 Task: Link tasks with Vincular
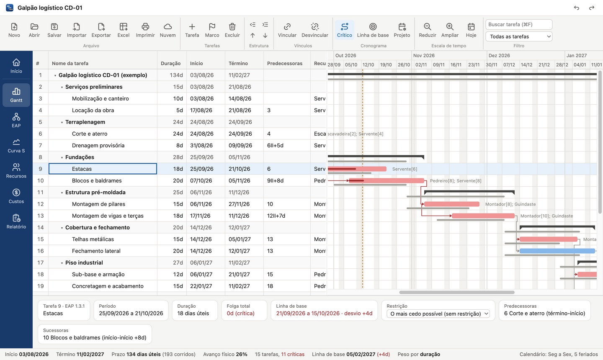pos(287,30)
